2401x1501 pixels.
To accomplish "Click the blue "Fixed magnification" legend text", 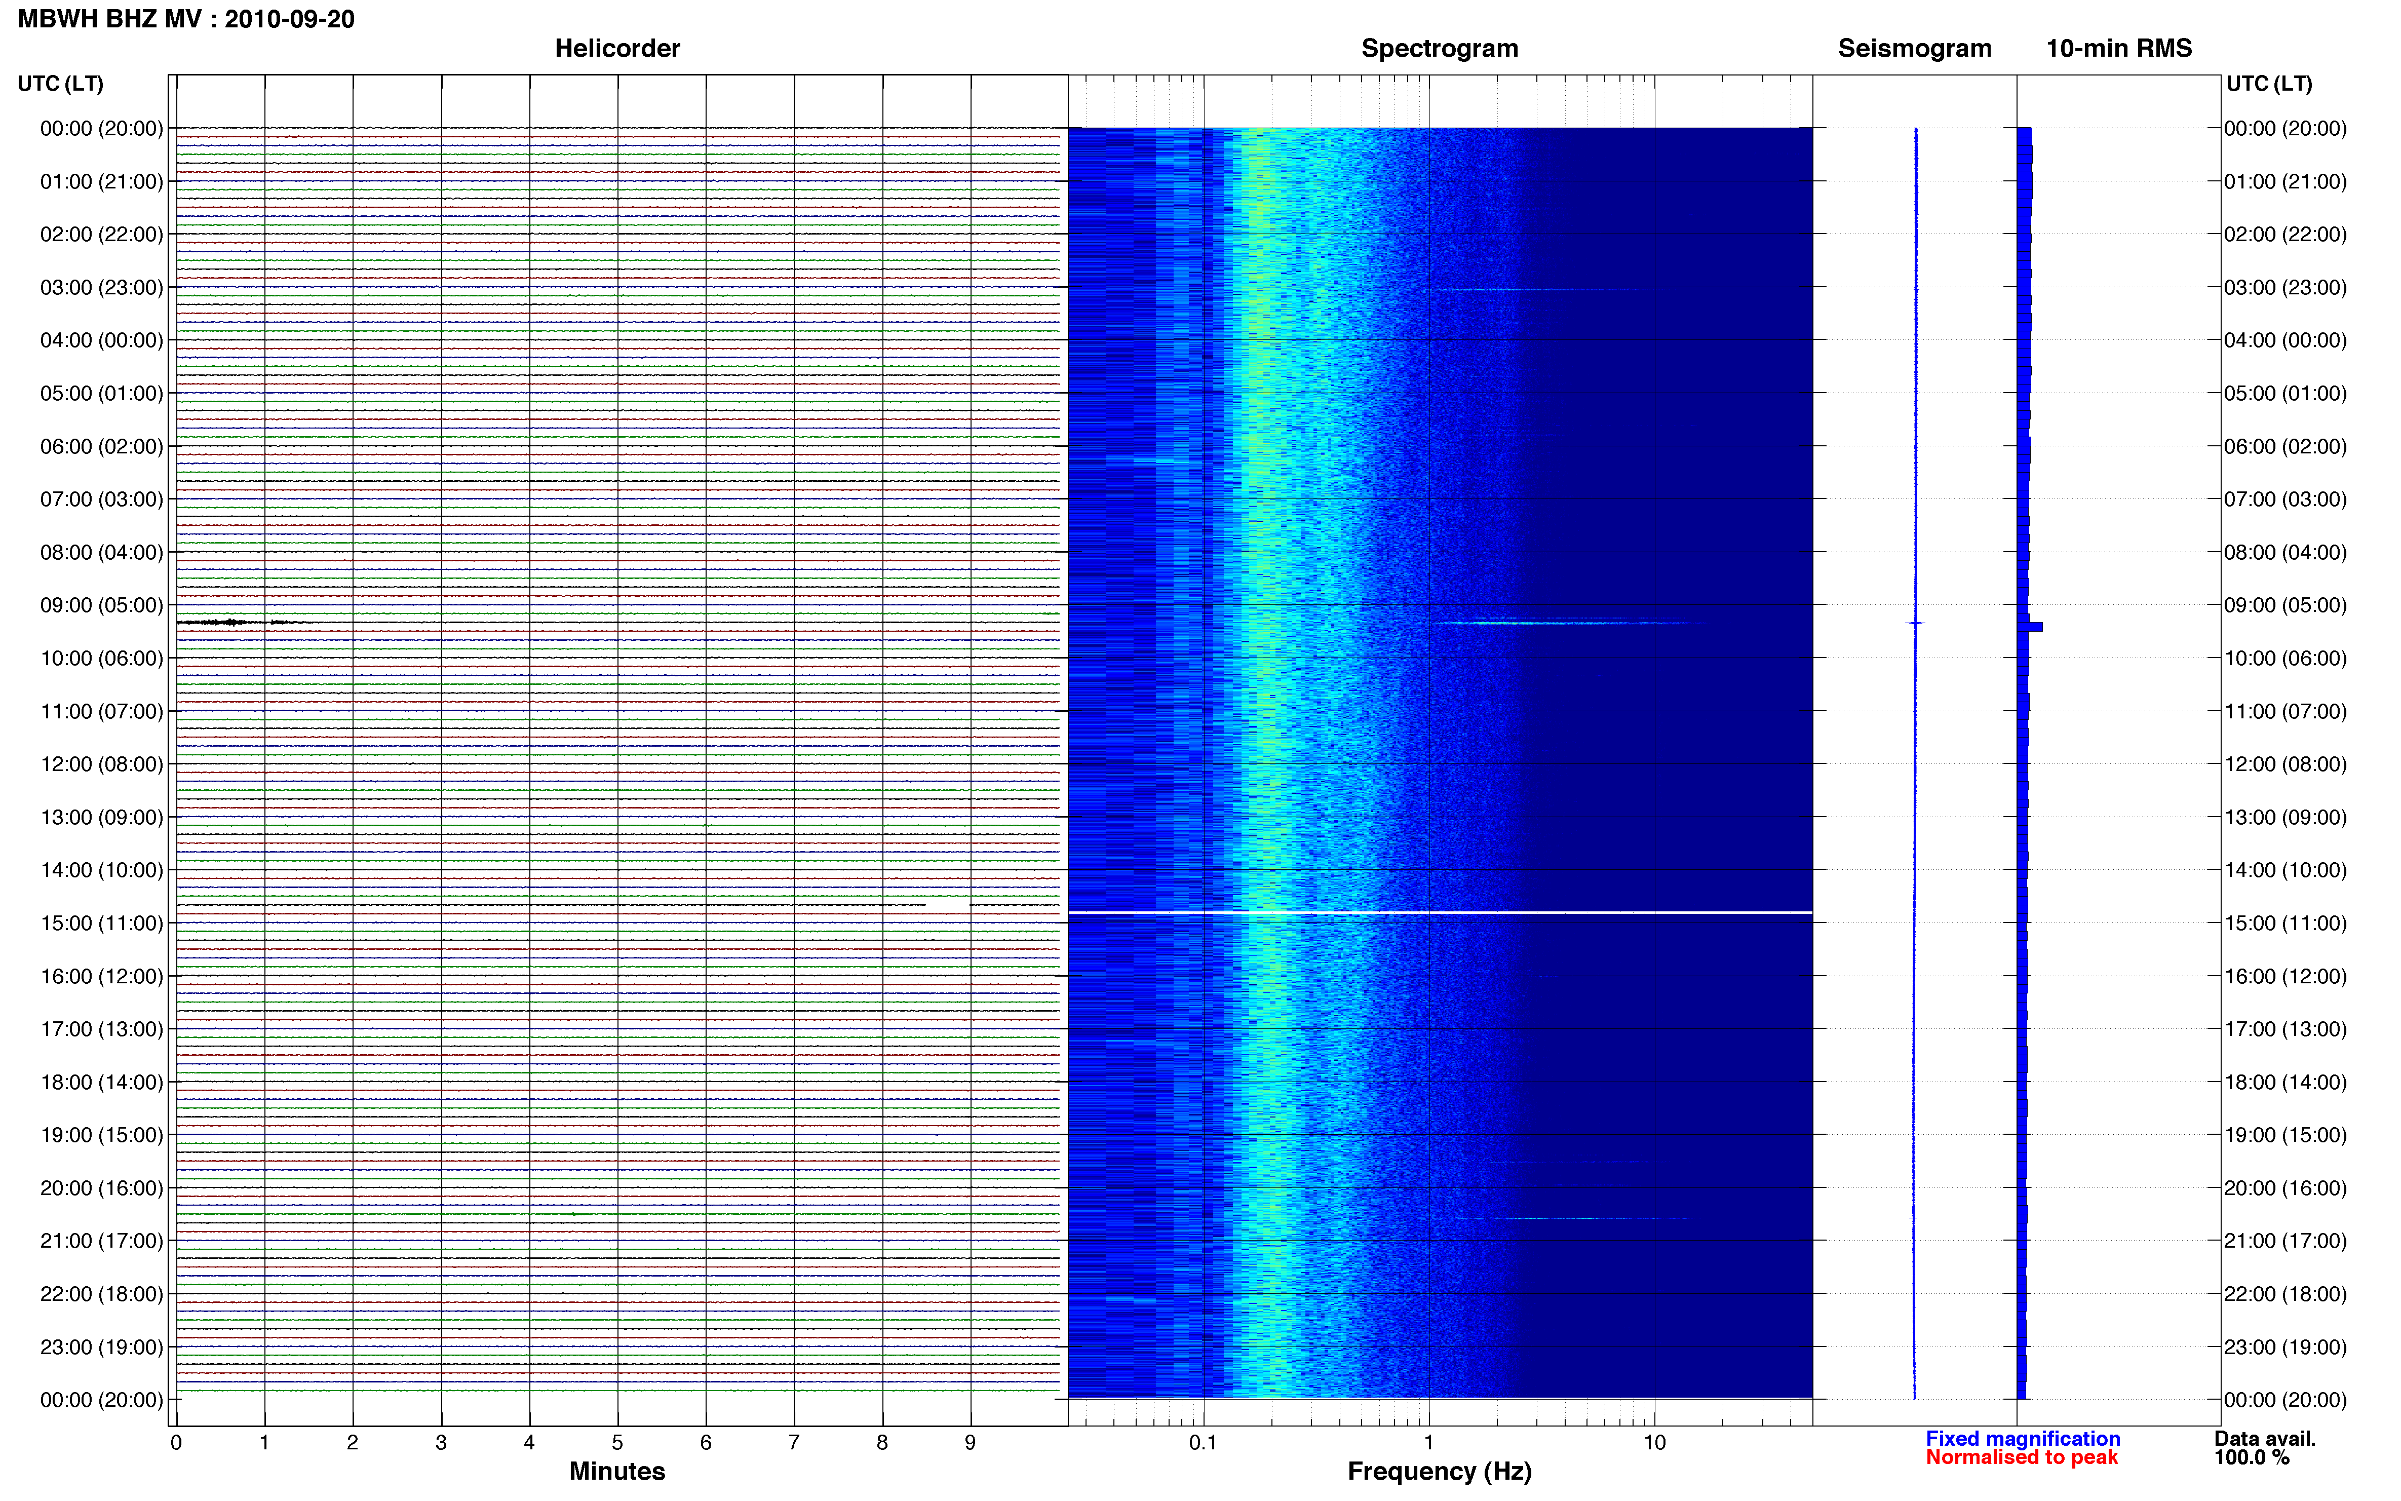I will click(x=2023, y=1439).
